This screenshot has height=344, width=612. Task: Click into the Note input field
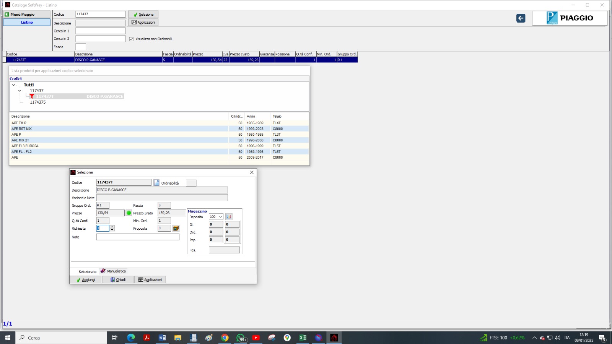click(138, 237)
